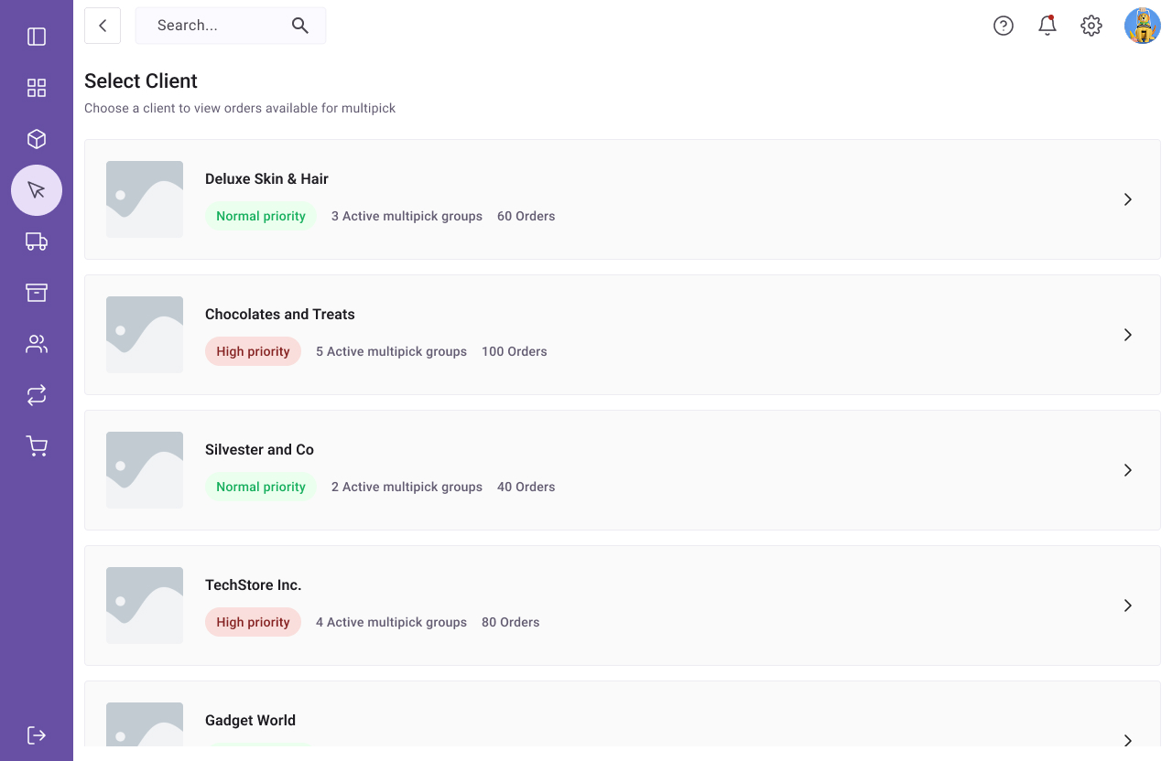Viewport: 1172px width, 761px height.
Task: Click the search magnifier icon
Action: tap(300, 26)
